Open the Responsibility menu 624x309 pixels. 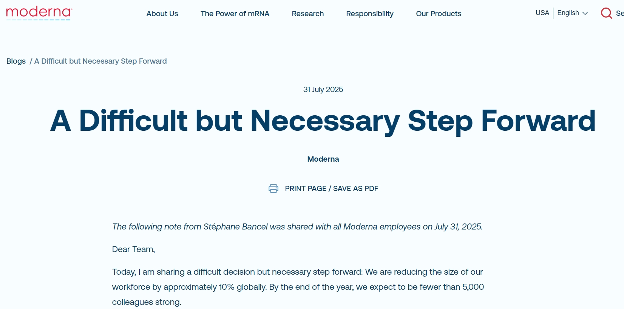(x=369, y=14)
